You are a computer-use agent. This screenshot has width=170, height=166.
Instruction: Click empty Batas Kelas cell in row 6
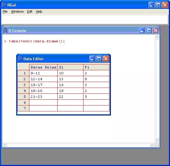43,103
